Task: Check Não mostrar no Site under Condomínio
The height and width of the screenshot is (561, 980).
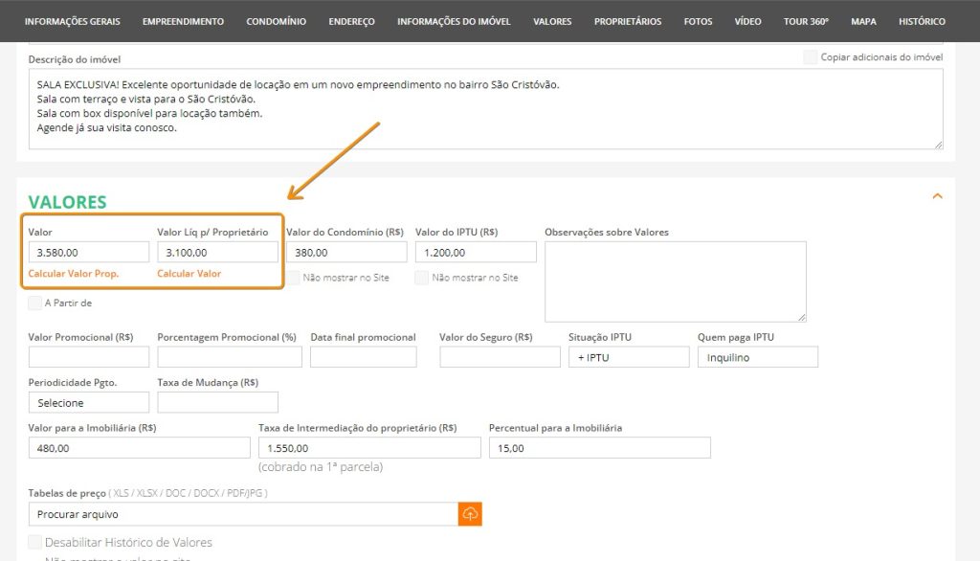Action: 293,278
